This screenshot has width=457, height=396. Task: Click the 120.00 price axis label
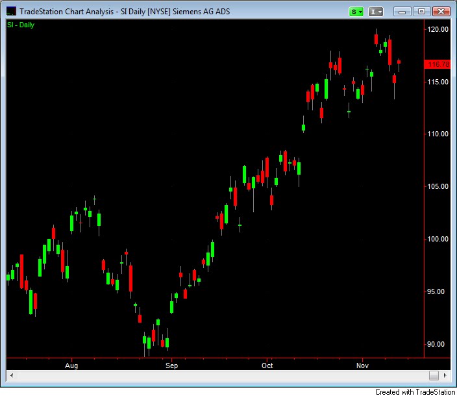[x=438, y=29]
